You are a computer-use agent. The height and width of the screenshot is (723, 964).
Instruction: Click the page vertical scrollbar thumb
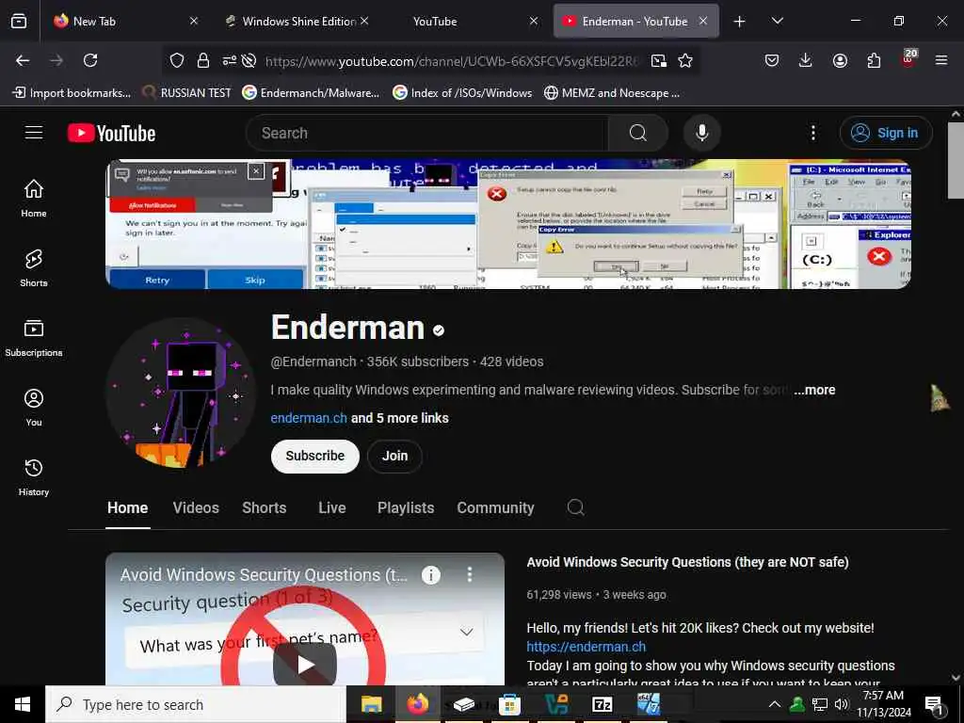click(956, 161)
